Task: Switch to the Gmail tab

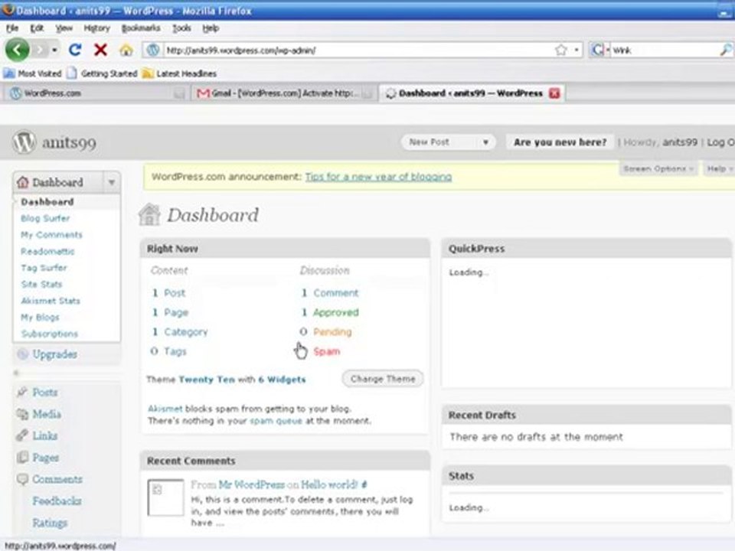Action: [x=283, y=93]
